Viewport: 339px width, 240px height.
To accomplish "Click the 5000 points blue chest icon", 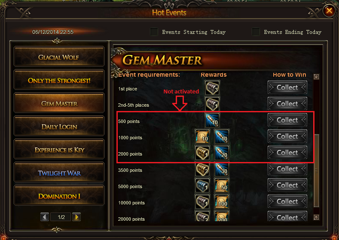I will (x=202, y=186).
